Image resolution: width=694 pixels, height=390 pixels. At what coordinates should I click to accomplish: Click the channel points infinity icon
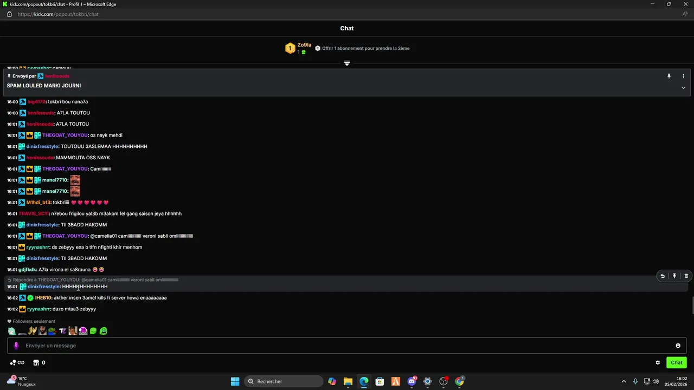[x=17, y=363]
